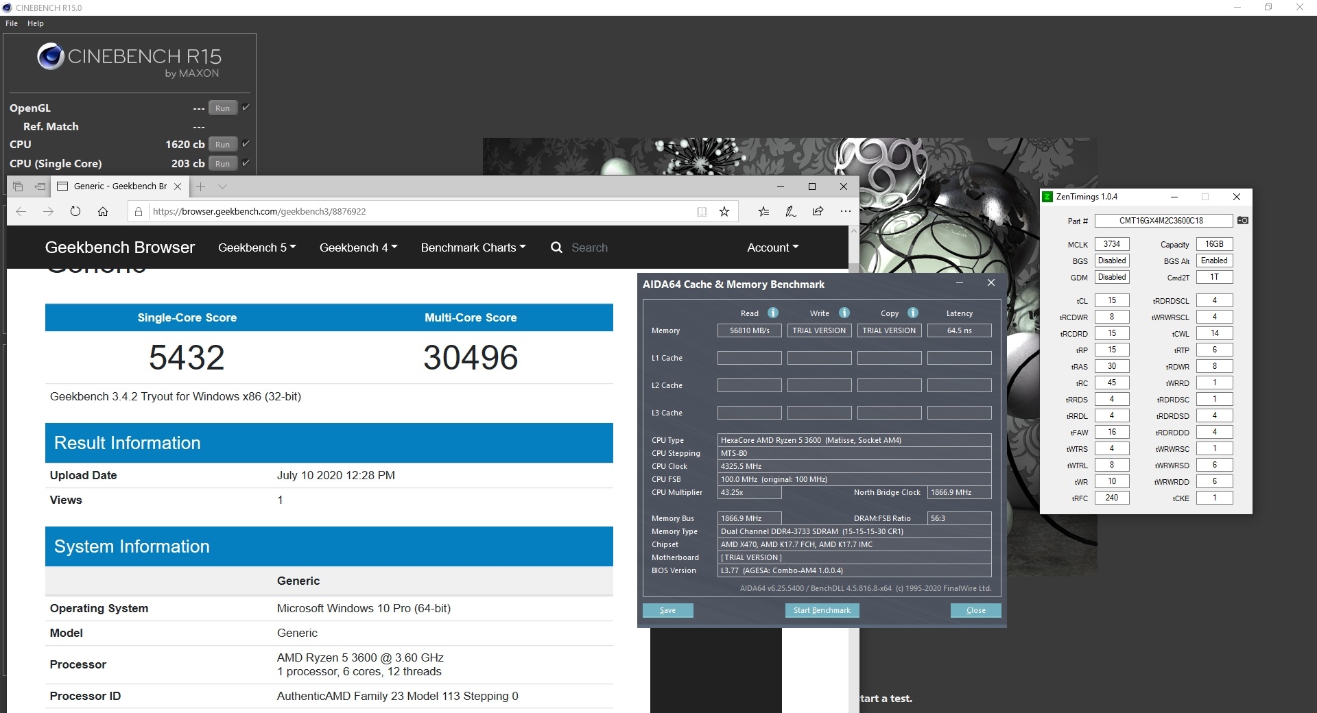Refresh the Geekbench browser page
Viewport: 1317px width, 713px height.
click(x=75, y=211)
